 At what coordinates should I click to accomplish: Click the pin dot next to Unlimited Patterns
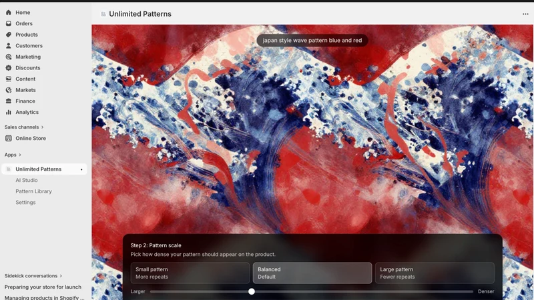(x=81, y=169)
